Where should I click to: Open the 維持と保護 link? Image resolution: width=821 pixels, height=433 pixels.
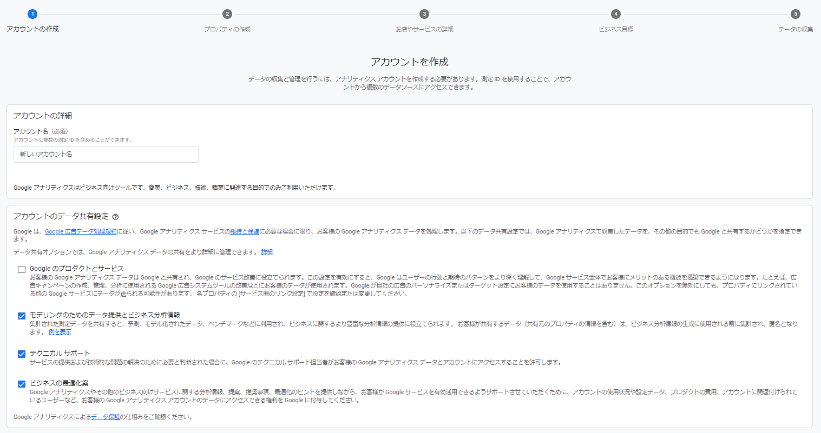point(245,231)
